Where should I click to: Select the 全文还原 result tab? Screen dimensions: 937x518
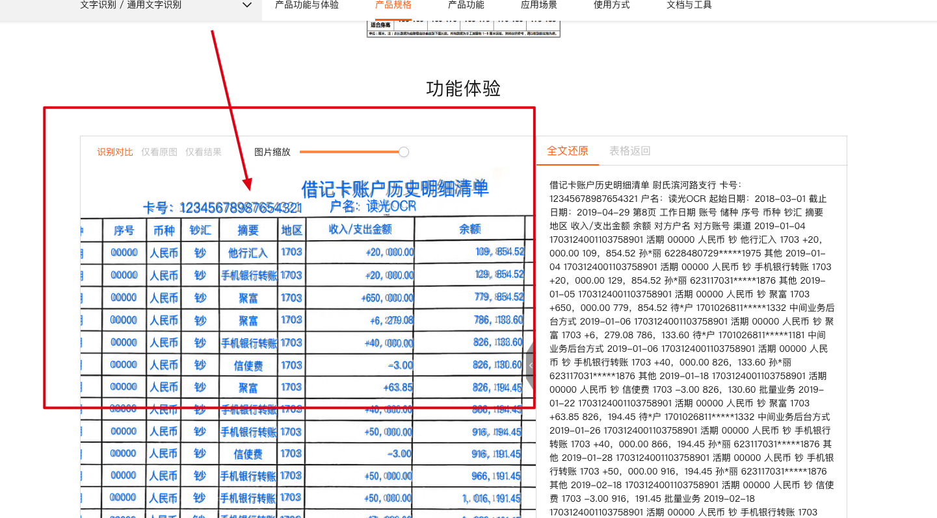568,151
